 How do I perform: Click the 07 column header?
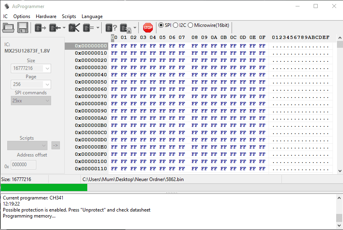(182, 37)
